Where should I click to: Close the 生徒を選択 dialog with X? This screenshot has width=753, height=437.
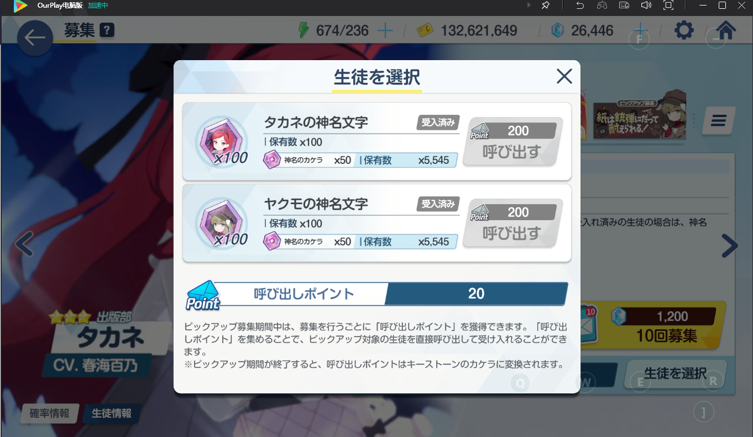point(564,76)
